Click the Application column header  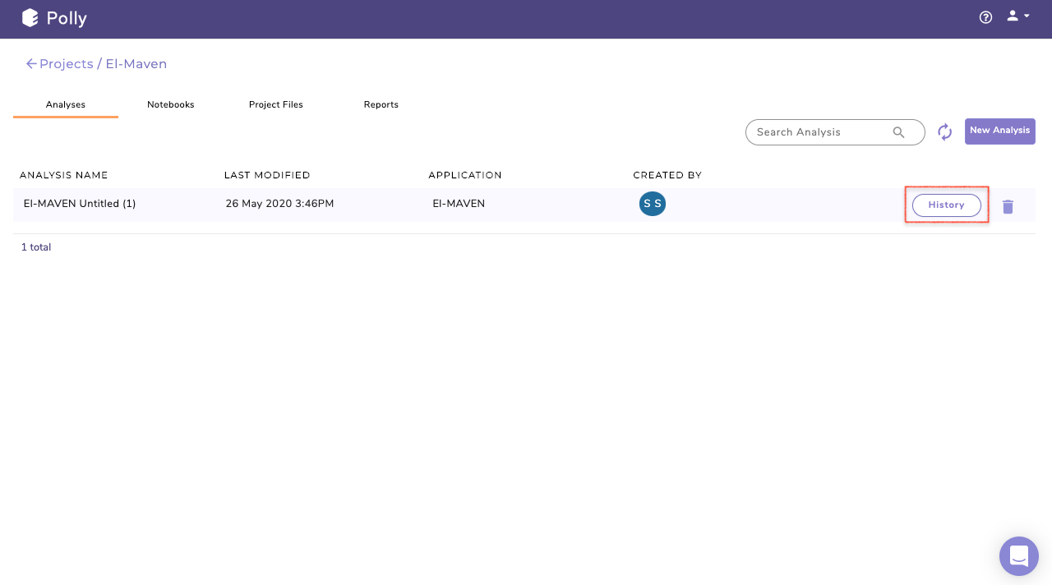pyautogui.click(x=465, y=175)
